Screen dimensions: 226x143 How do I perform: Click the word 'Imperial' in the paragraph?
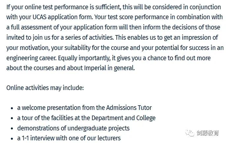click(x=95, y=68)
